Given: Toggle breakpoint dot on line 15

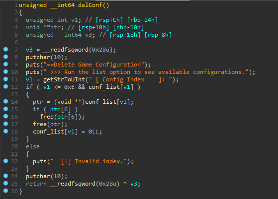Looking at the screenshot, I should click(x=5, y=109).
